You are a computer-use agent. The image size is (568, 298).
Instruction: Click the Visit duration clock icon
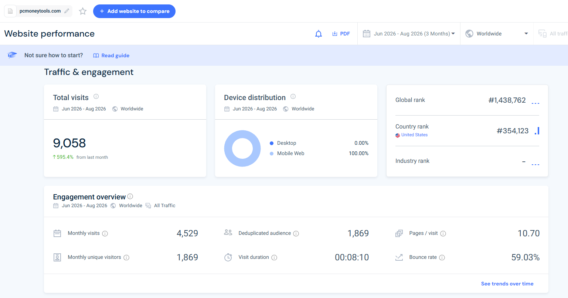(x=228, y=257)
